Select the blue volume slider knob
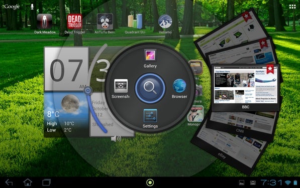 (x=88, y=91)
